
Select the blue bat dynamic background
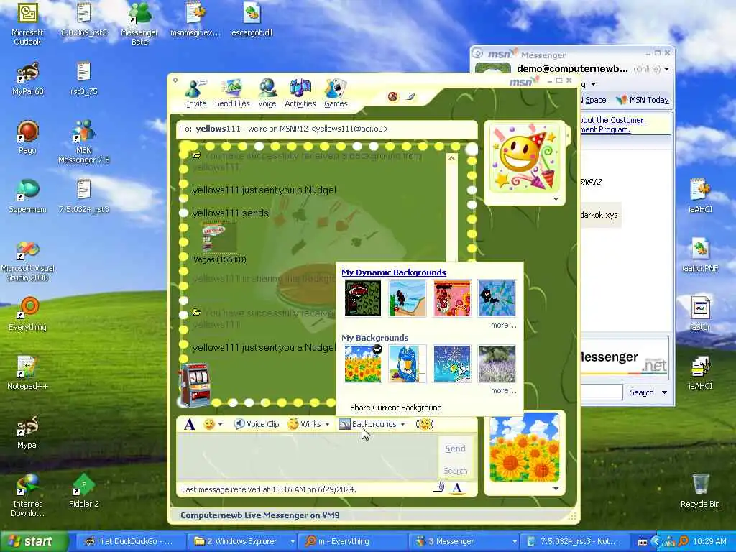coord(497,298)
